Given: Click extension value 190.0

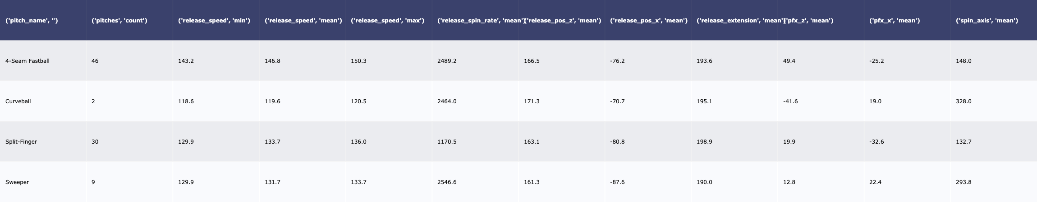Looking at the screenshot, I should coord(704,182).
